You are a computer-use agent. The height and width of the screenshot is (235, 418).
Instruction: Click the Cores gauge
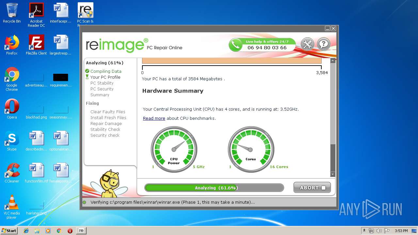click(251, 149)
